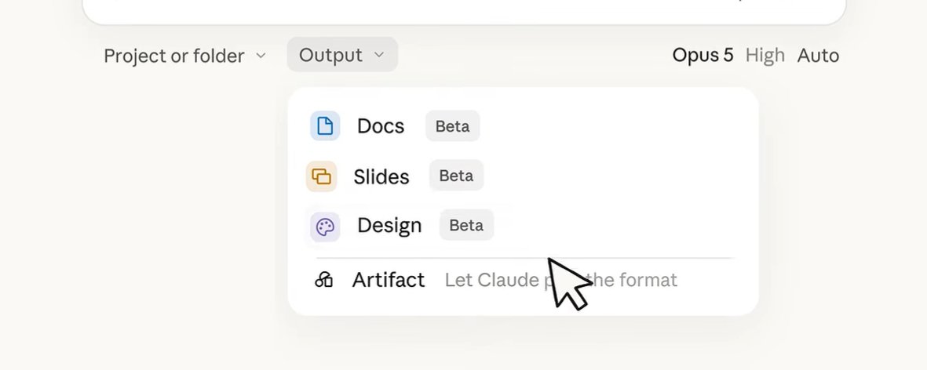Click the chevron next to Output
The width and height of the screenshot is (927, 370).
(379, 55)
